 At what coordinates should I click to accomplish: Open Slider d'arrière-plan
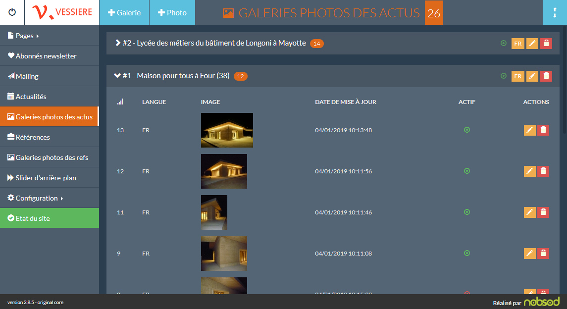tap(49, 177)
